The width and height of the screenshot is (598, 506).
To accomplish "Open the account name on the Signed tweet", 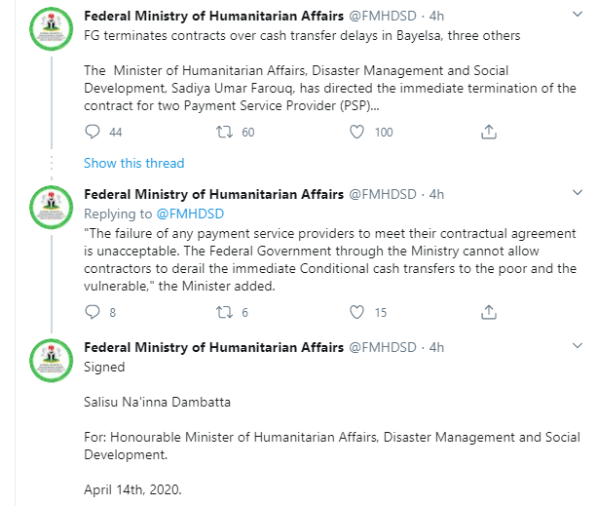I will coord(213,347).
